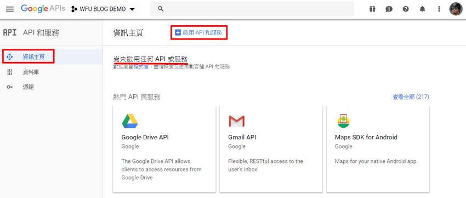Click the library icon beside 資料庫
The width and height of the screenshot is (466, 198).
coord(10,72)
